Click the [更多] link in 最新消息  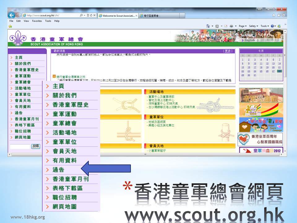pos(227,51)
